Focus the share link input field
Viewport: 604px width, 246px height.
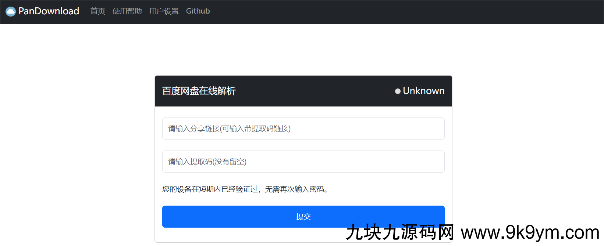point(303,129)
